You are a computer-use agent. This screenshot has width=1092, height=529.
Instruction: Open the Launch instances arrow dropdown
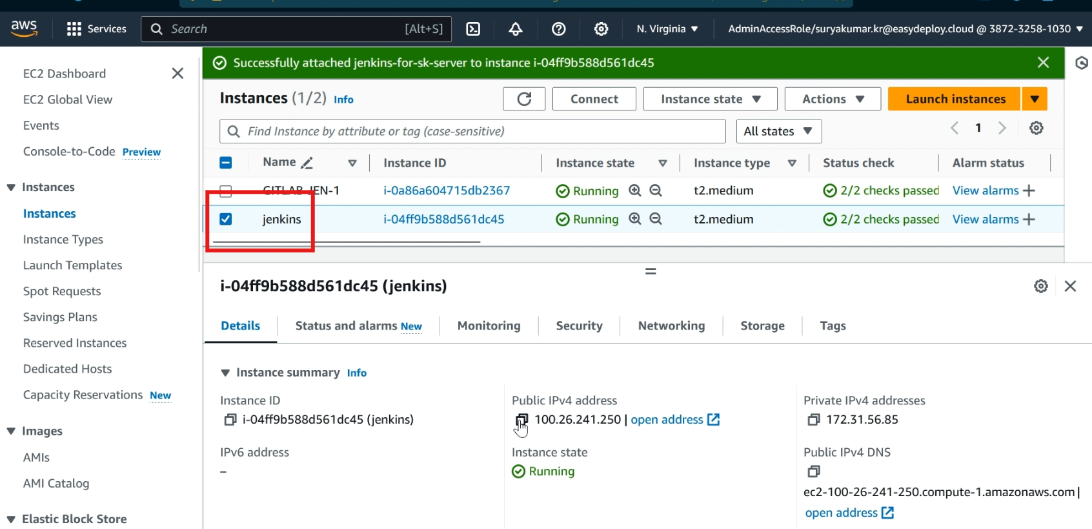click(1035, 99)
